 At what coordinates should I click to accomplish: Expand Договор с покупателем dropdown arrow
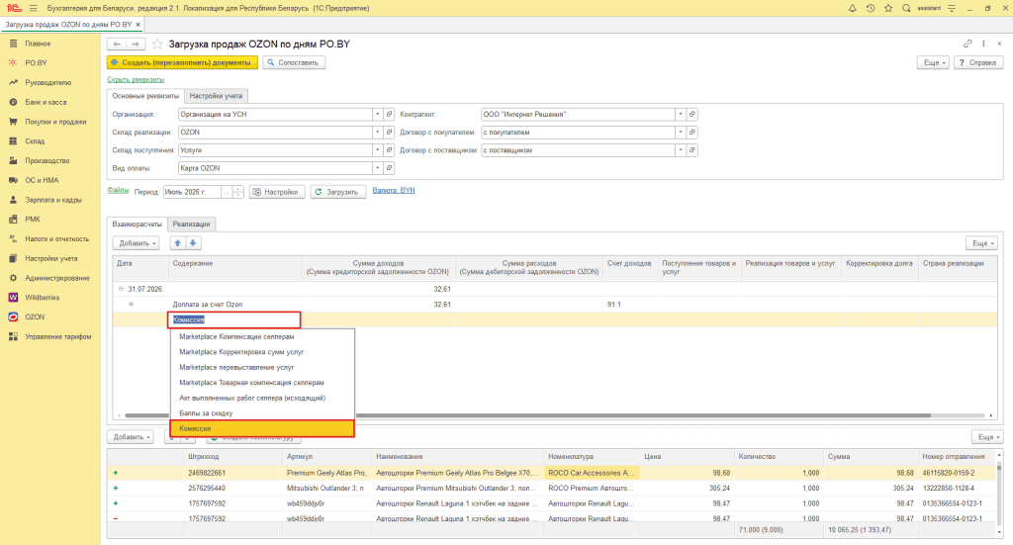pyautogui.click(x=681, y=132)
